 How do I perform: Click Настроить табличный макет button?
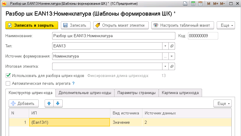click(183, 25)
